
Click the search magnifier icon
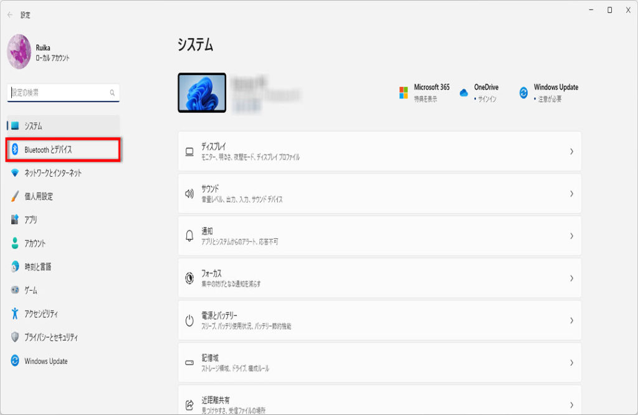(x=112, y=93)
